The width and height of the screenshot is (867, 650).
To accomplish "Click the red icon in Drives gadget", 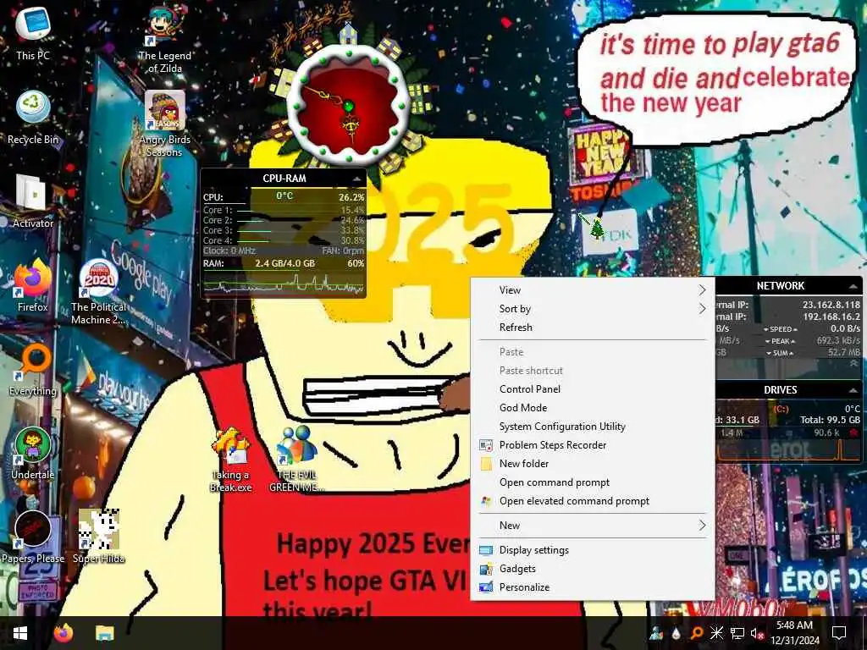I will click(x=853, y=432).
